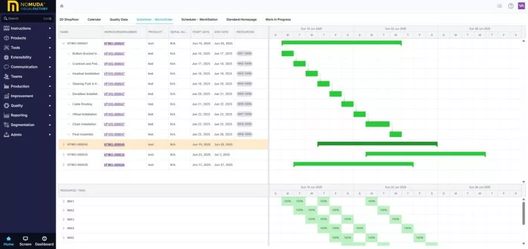528x249 pixels.
Task: Click the home breadcrumb icon in top bar
Action: click(62, 6)
